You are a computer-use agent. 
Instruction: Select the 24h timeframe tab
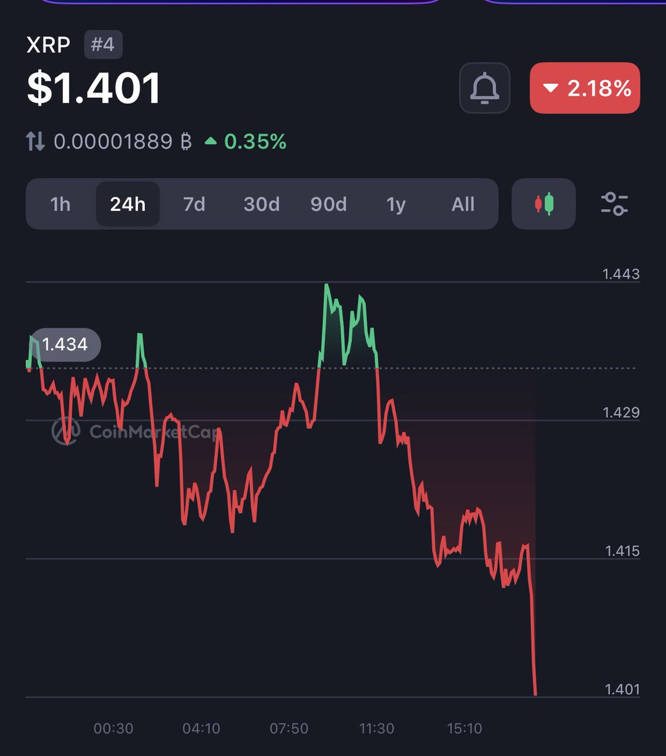[128, 204]
